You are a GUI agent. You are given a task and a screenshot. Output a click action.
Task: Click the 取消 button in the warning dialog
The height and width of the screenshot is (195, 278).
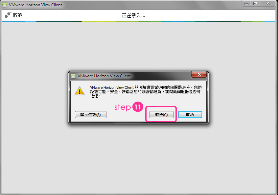190,115
